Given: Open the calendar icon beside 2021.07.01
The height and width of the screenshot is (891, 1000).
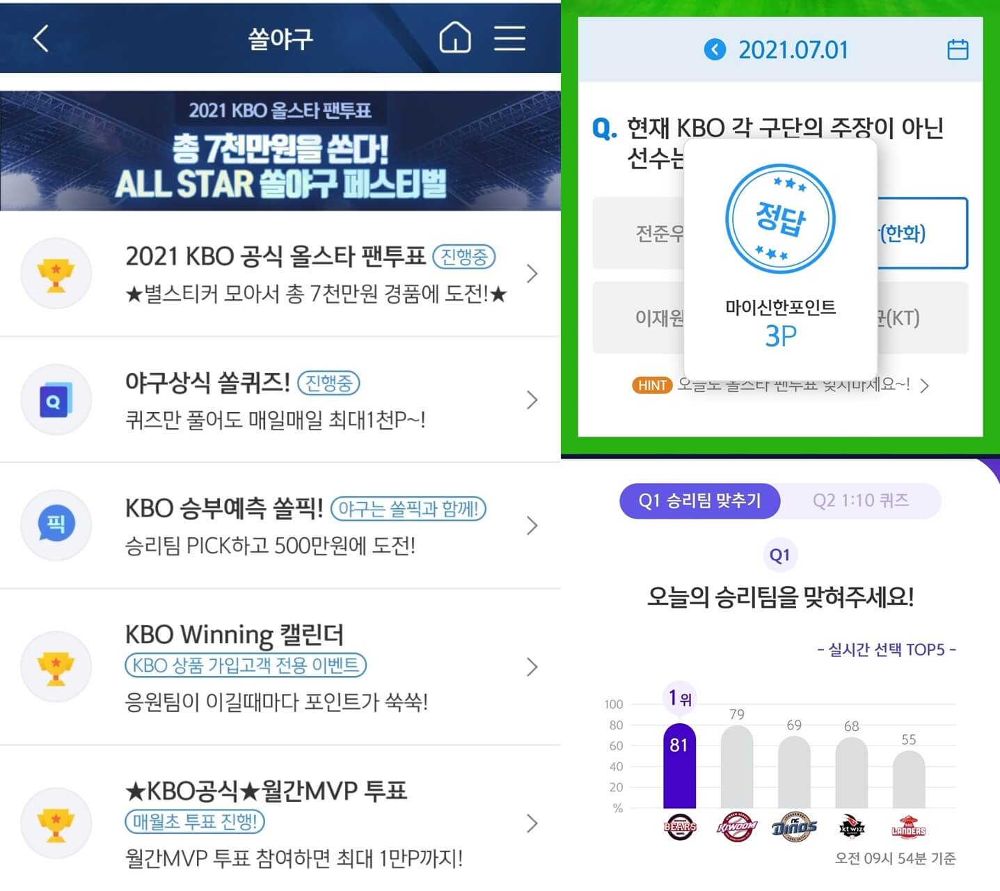Looking at the screenshot, I should point(958,49).
